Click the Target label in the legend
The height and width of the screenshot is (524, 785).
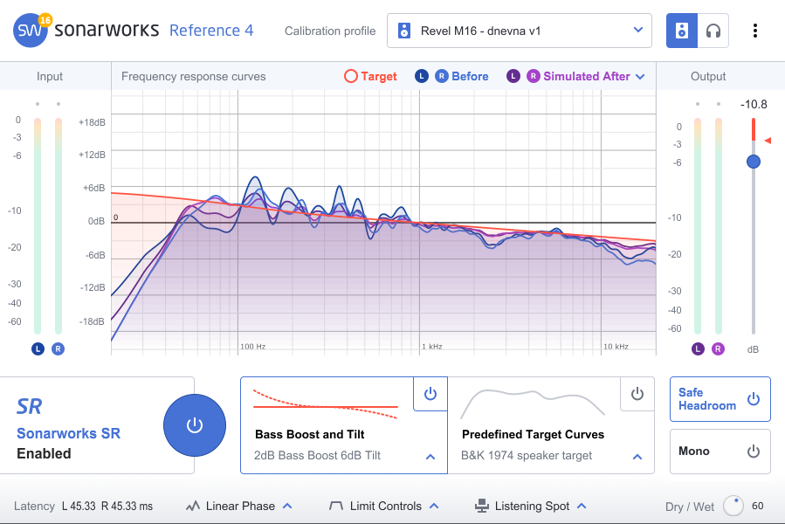coord(379,76)
